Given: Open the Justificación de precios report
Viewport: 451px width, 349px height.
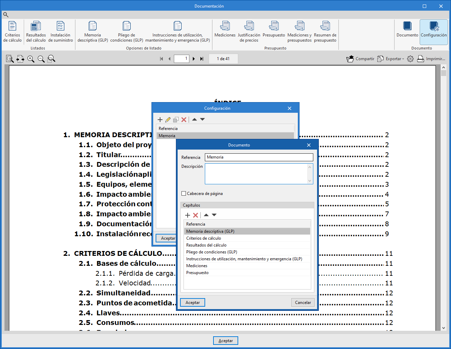Looking at the screenshot, I should [249, 32].
